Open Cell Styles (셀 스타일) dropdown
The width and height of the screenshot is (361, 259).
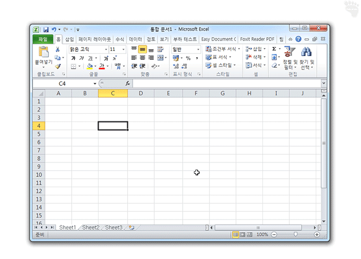[220, 65]
